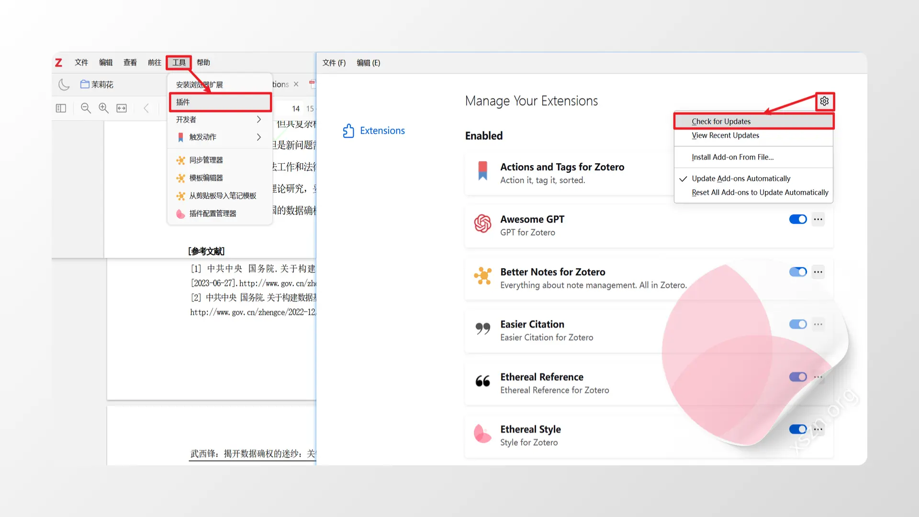
Task: Expand the 触发动作 submenu arrow
Action: pos(259,137)
